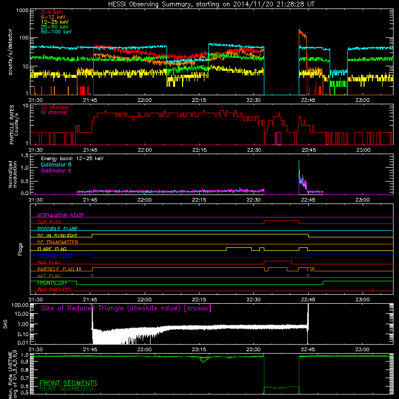Image resolution: width=399 pixels, height=399 pixels.
Task: Click the Energy band: 12-25 keV label
Action: click(72, 159)
